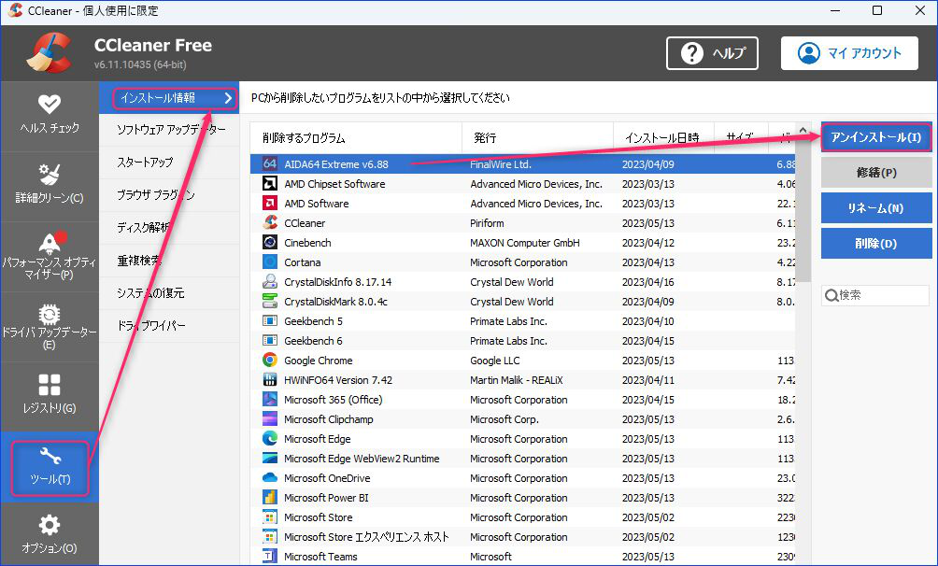Open the 詳細クリーン section
Screen dimensions: 938x566
[50, 186]
